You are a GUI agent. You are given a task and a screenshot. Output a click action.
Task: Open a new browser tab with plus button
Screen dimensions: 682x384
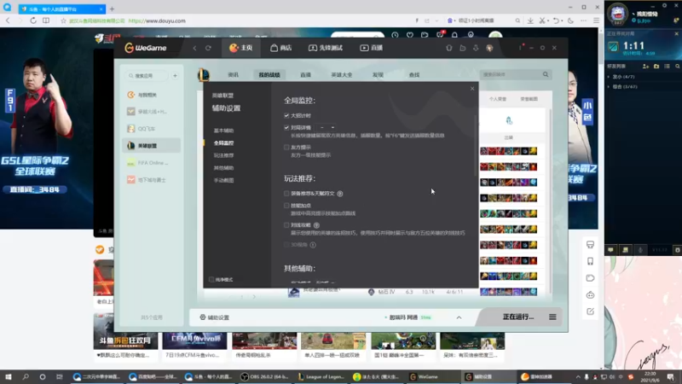coord(112,9)
